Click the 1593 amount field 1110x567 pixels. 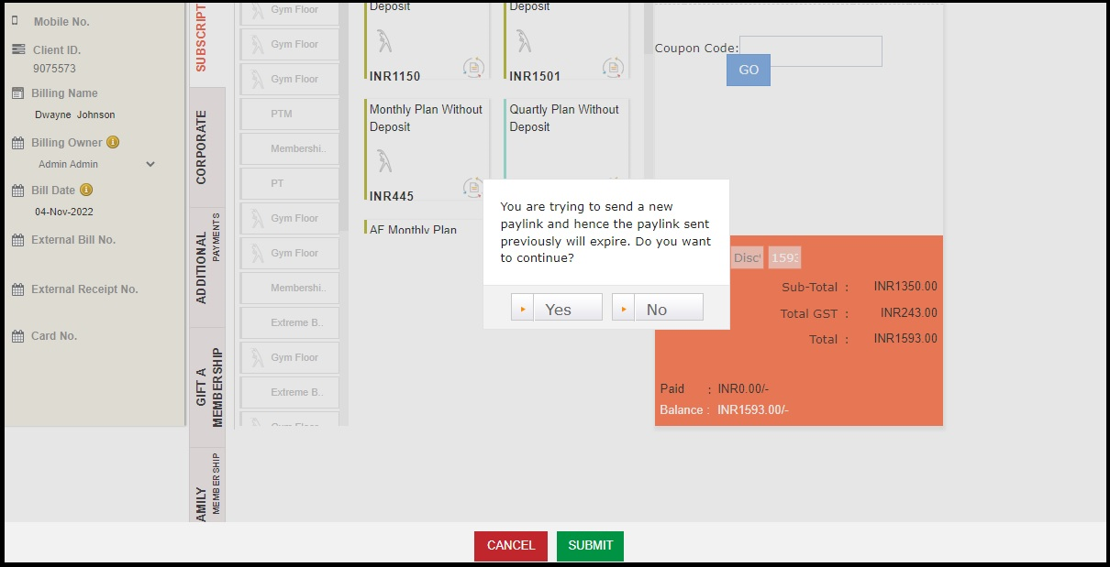(x=784, y=257)
